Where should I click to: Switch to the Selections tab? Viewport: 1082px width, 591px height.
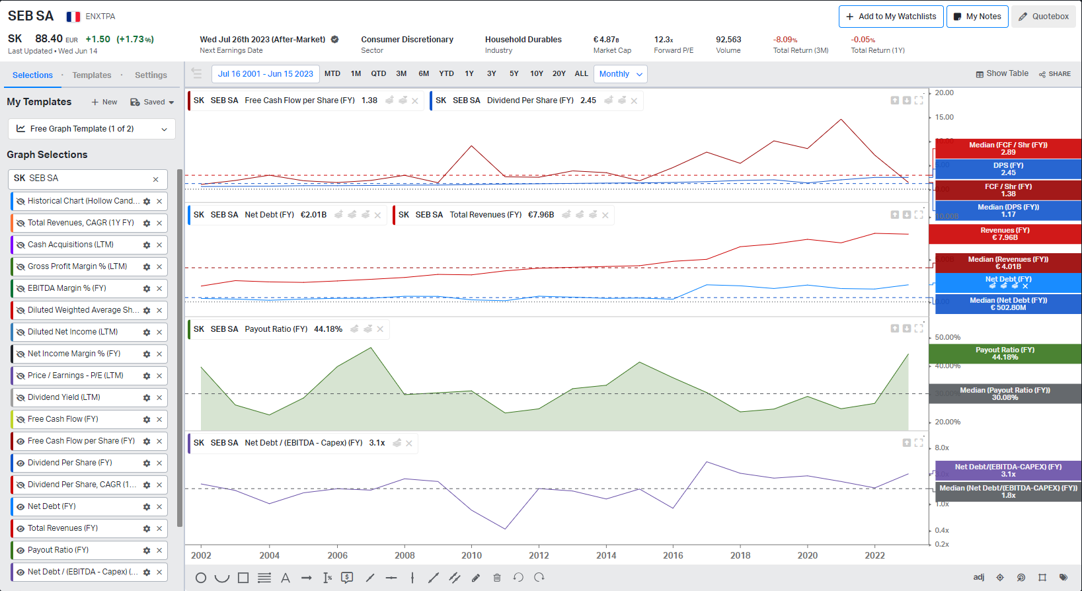click(x=32, y=75)
